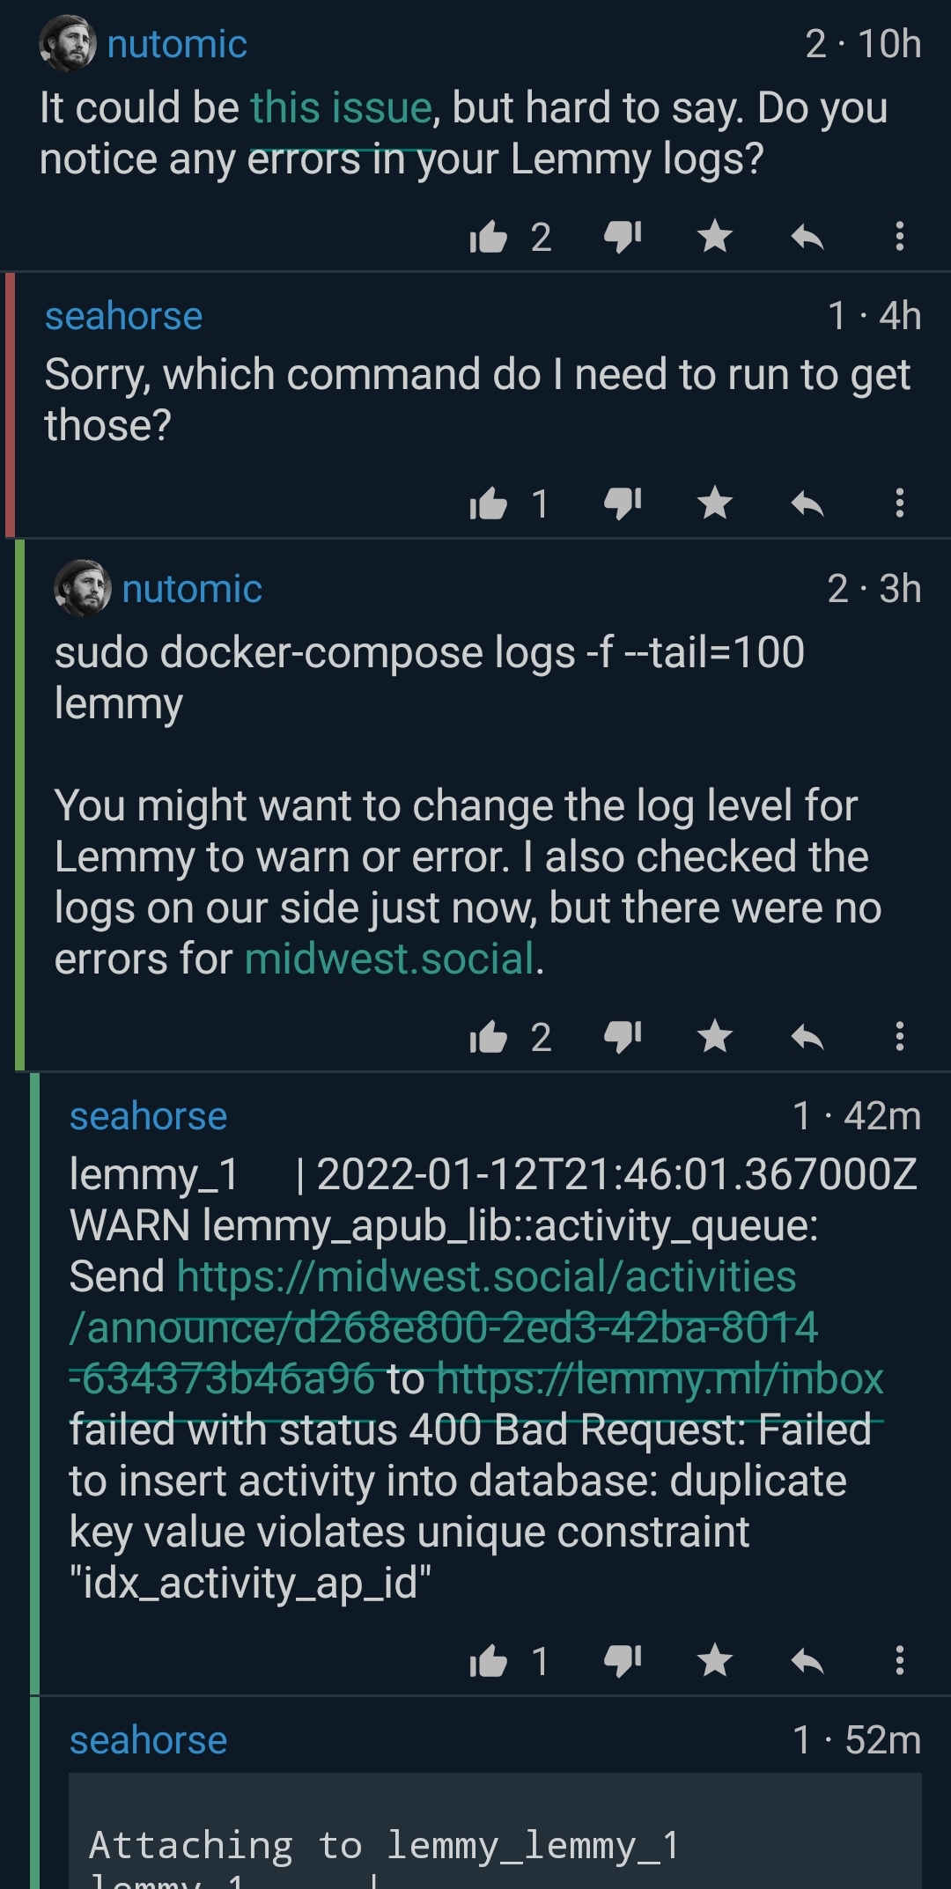Open the lemmy.ml/inbox link

pyautogui.click(x=660, y=1379)
